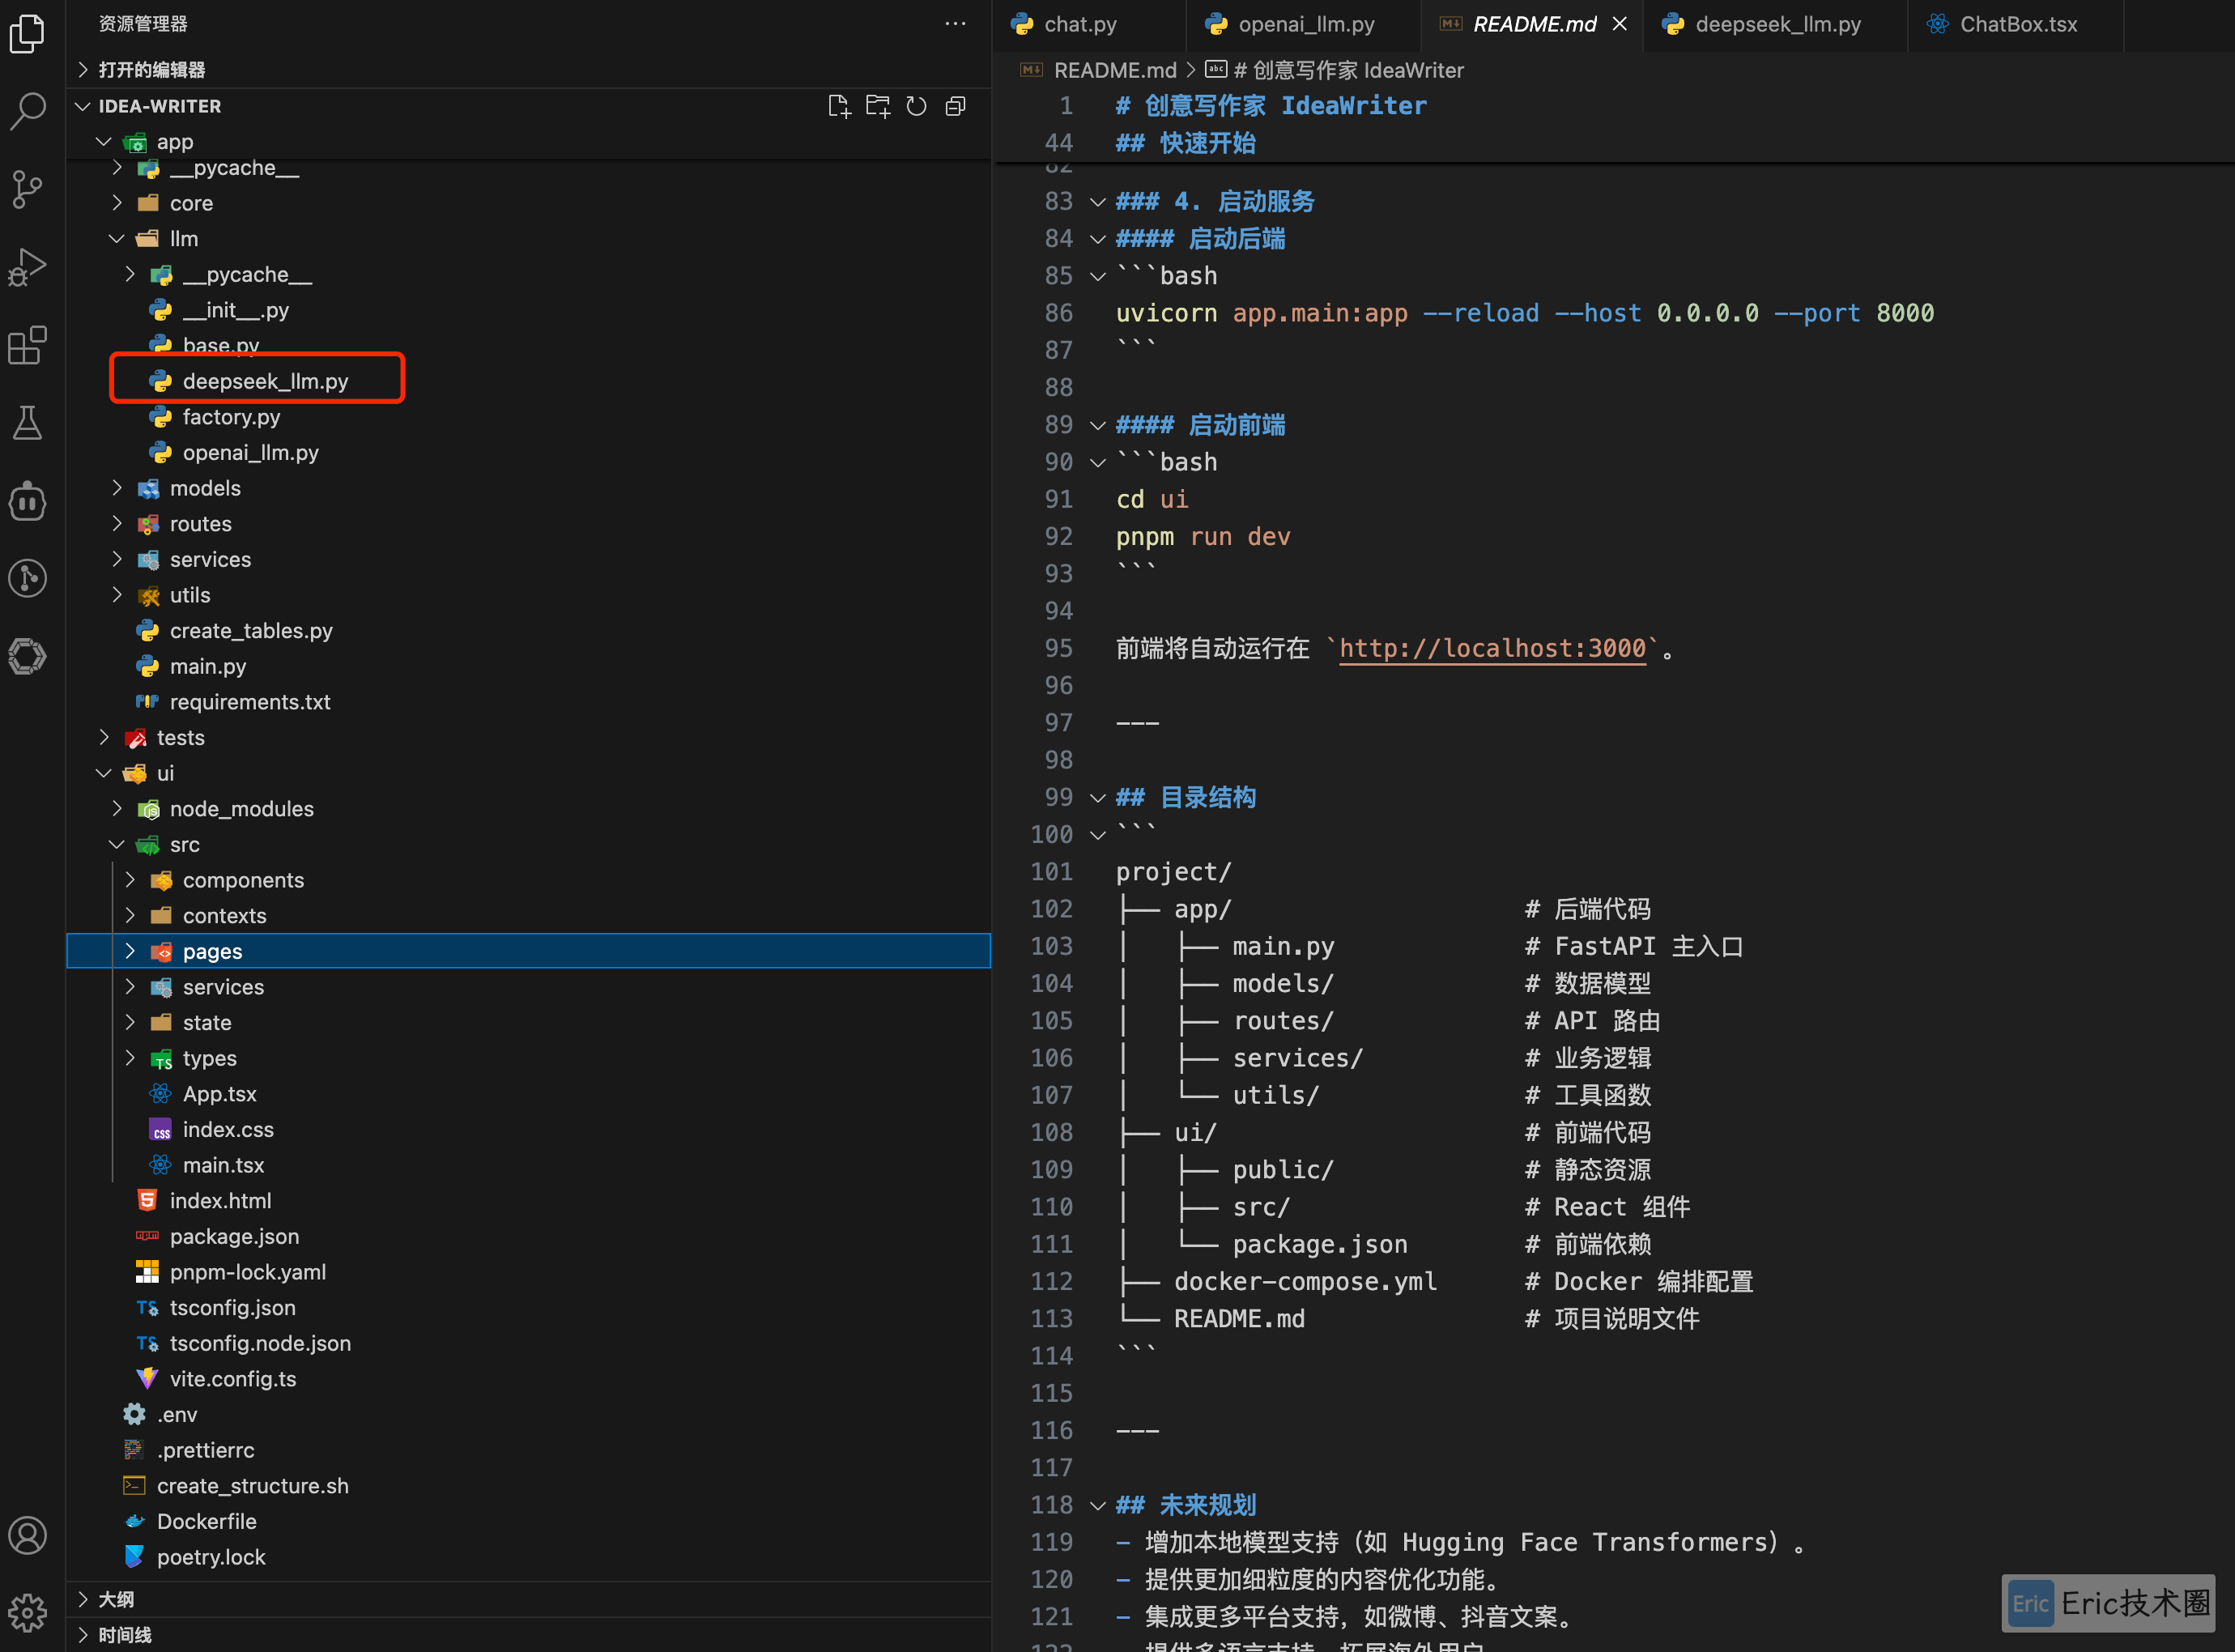
Task: Open the Search view in activity bar
Action: tap(27, 110)
